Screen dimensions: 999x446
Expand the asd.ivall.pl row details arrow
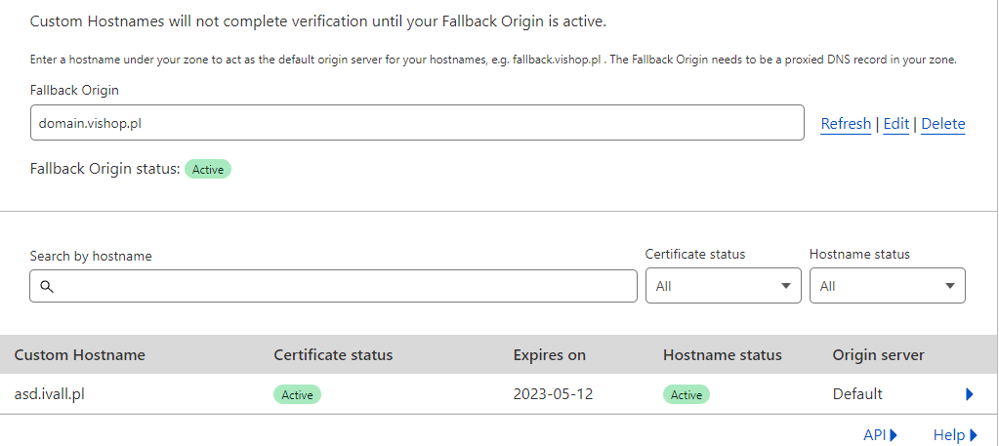(969, 394)
